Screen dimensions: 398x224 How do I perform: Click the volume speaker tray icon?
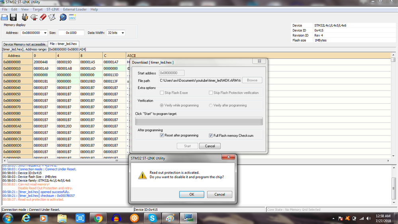(369, 218)
